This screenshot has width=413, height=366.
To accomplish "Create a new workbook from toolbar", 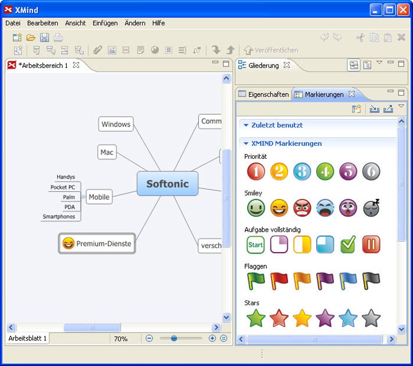I will (x=17, y=37).
